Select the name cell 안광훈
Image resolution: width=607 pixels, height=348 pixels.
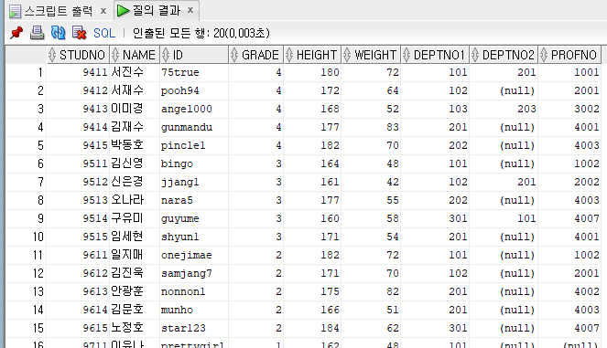(x=135, y=291)
